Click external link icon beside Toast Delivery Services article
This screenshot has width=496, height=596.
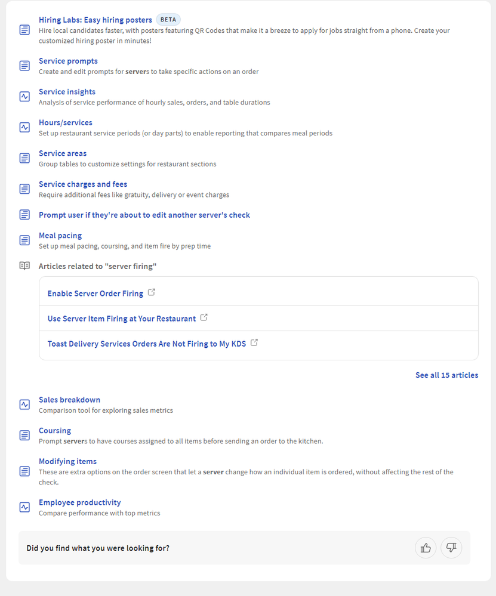tap(254, 343)
